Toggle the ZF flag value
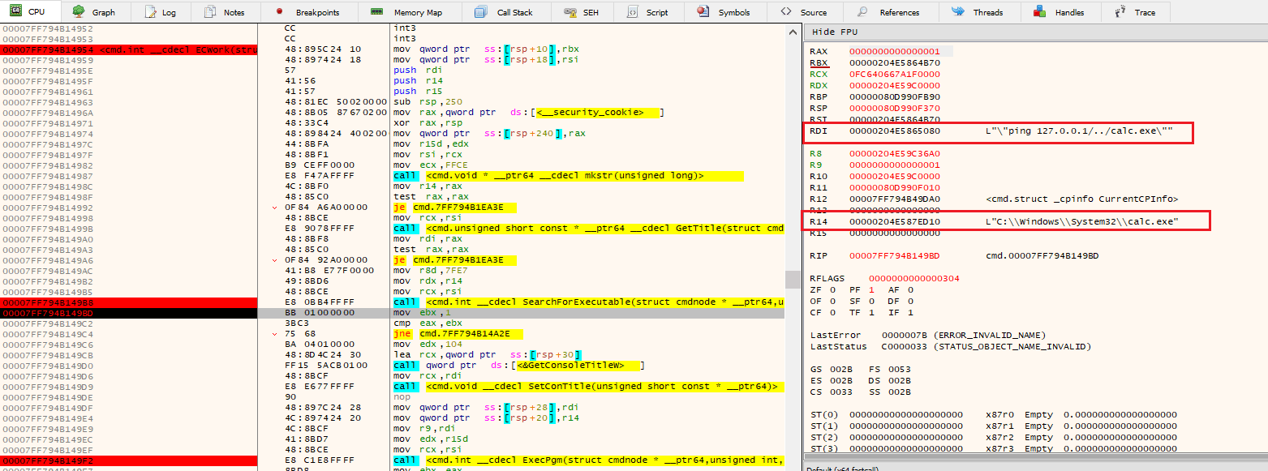This screenshot has width=1268, height=471. 832,289
